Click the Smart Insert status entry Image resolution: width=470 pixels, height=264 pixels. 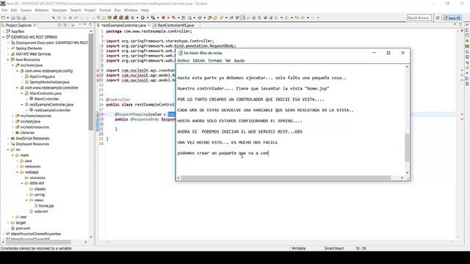(x=334, y=248)
